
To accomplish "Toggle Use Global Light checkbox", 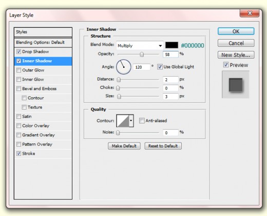I will tap(160, 67).
